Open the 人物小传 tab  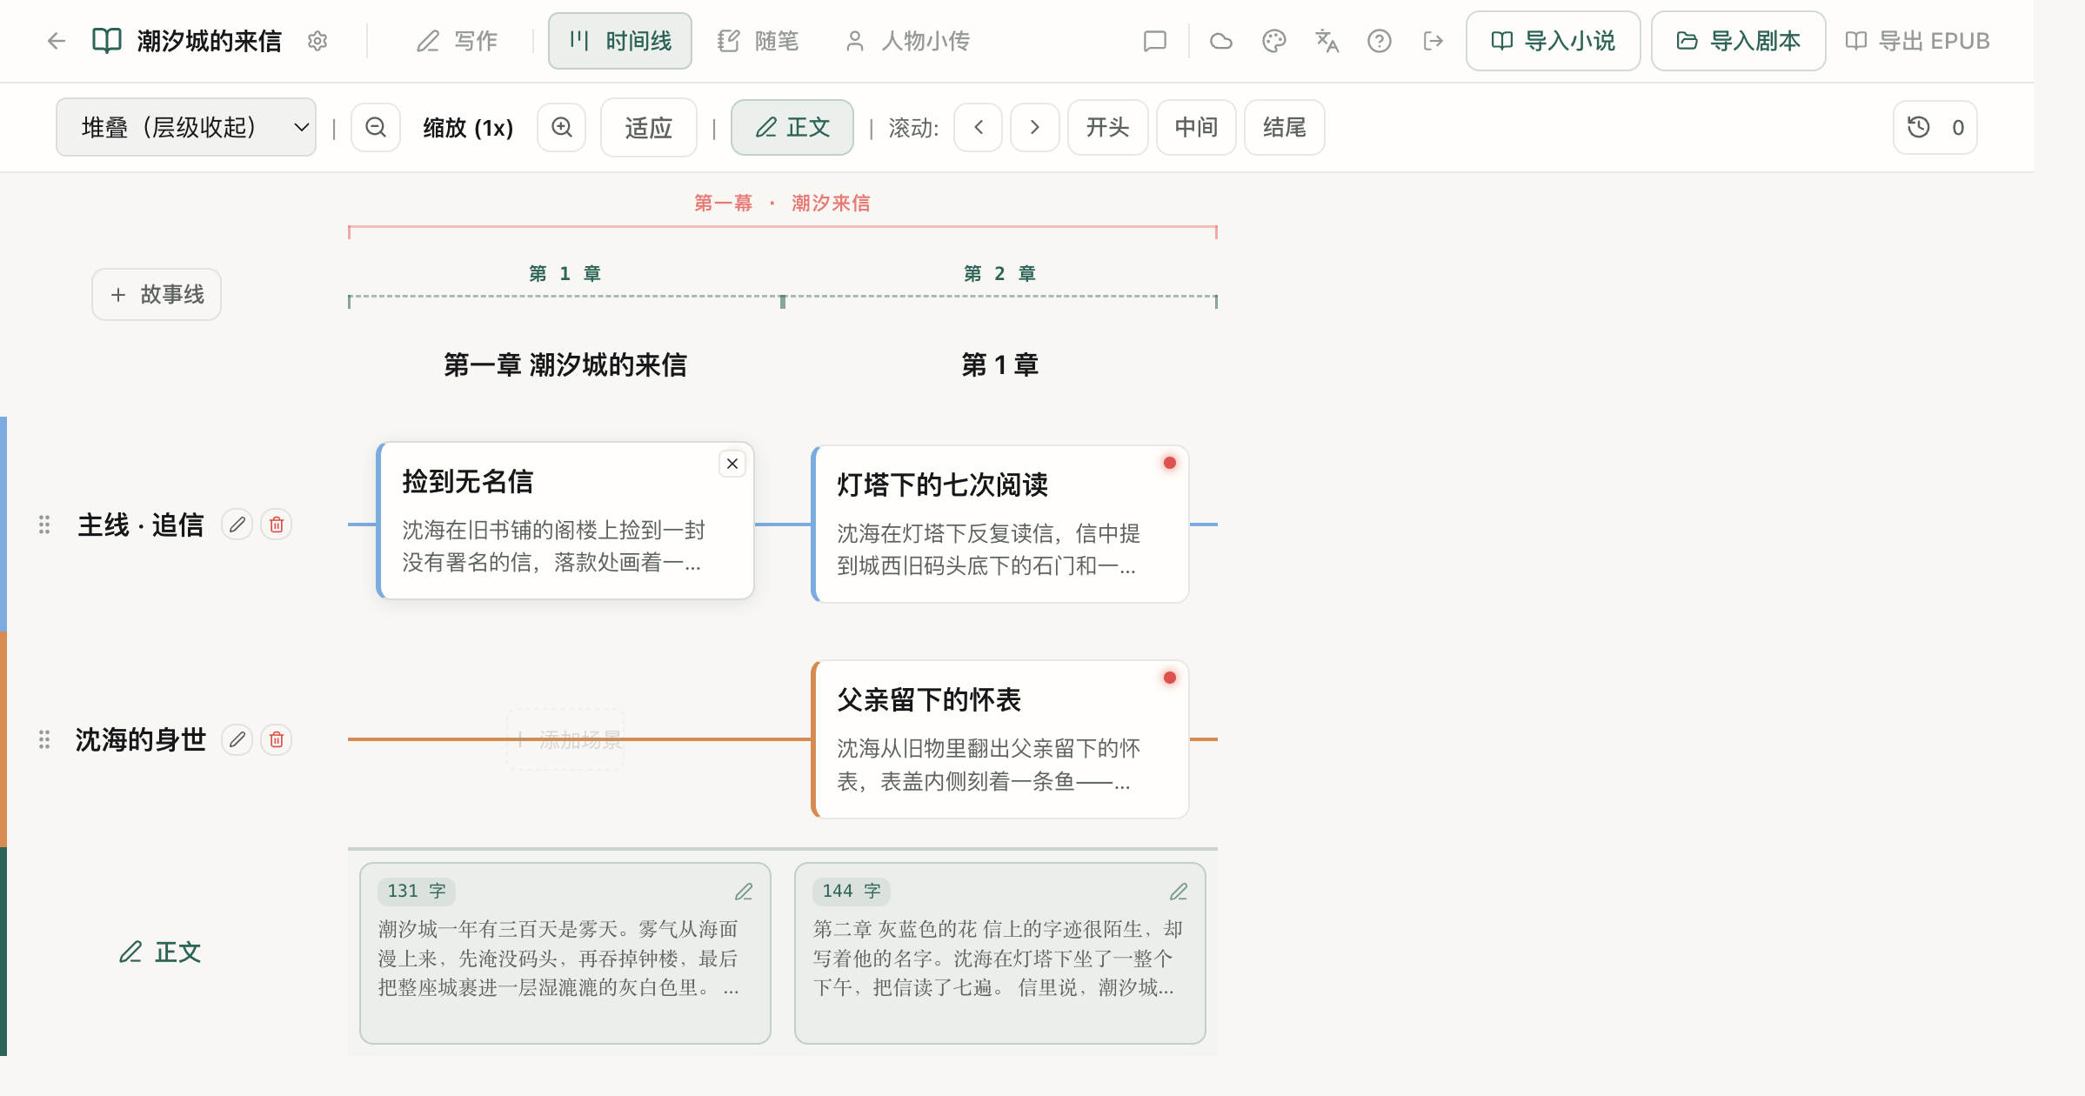[x=906, y=41]
